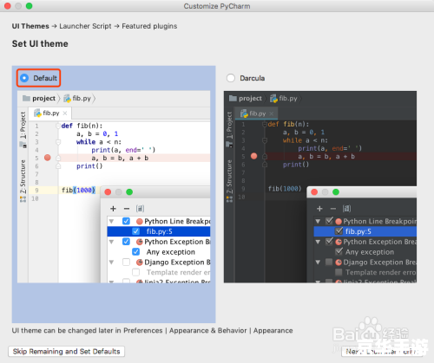Image resolution: width=434 pixels, height=363 pixels.
Task: Toggle Template render checkbox in Default preview
Action: tap(135, 272)
